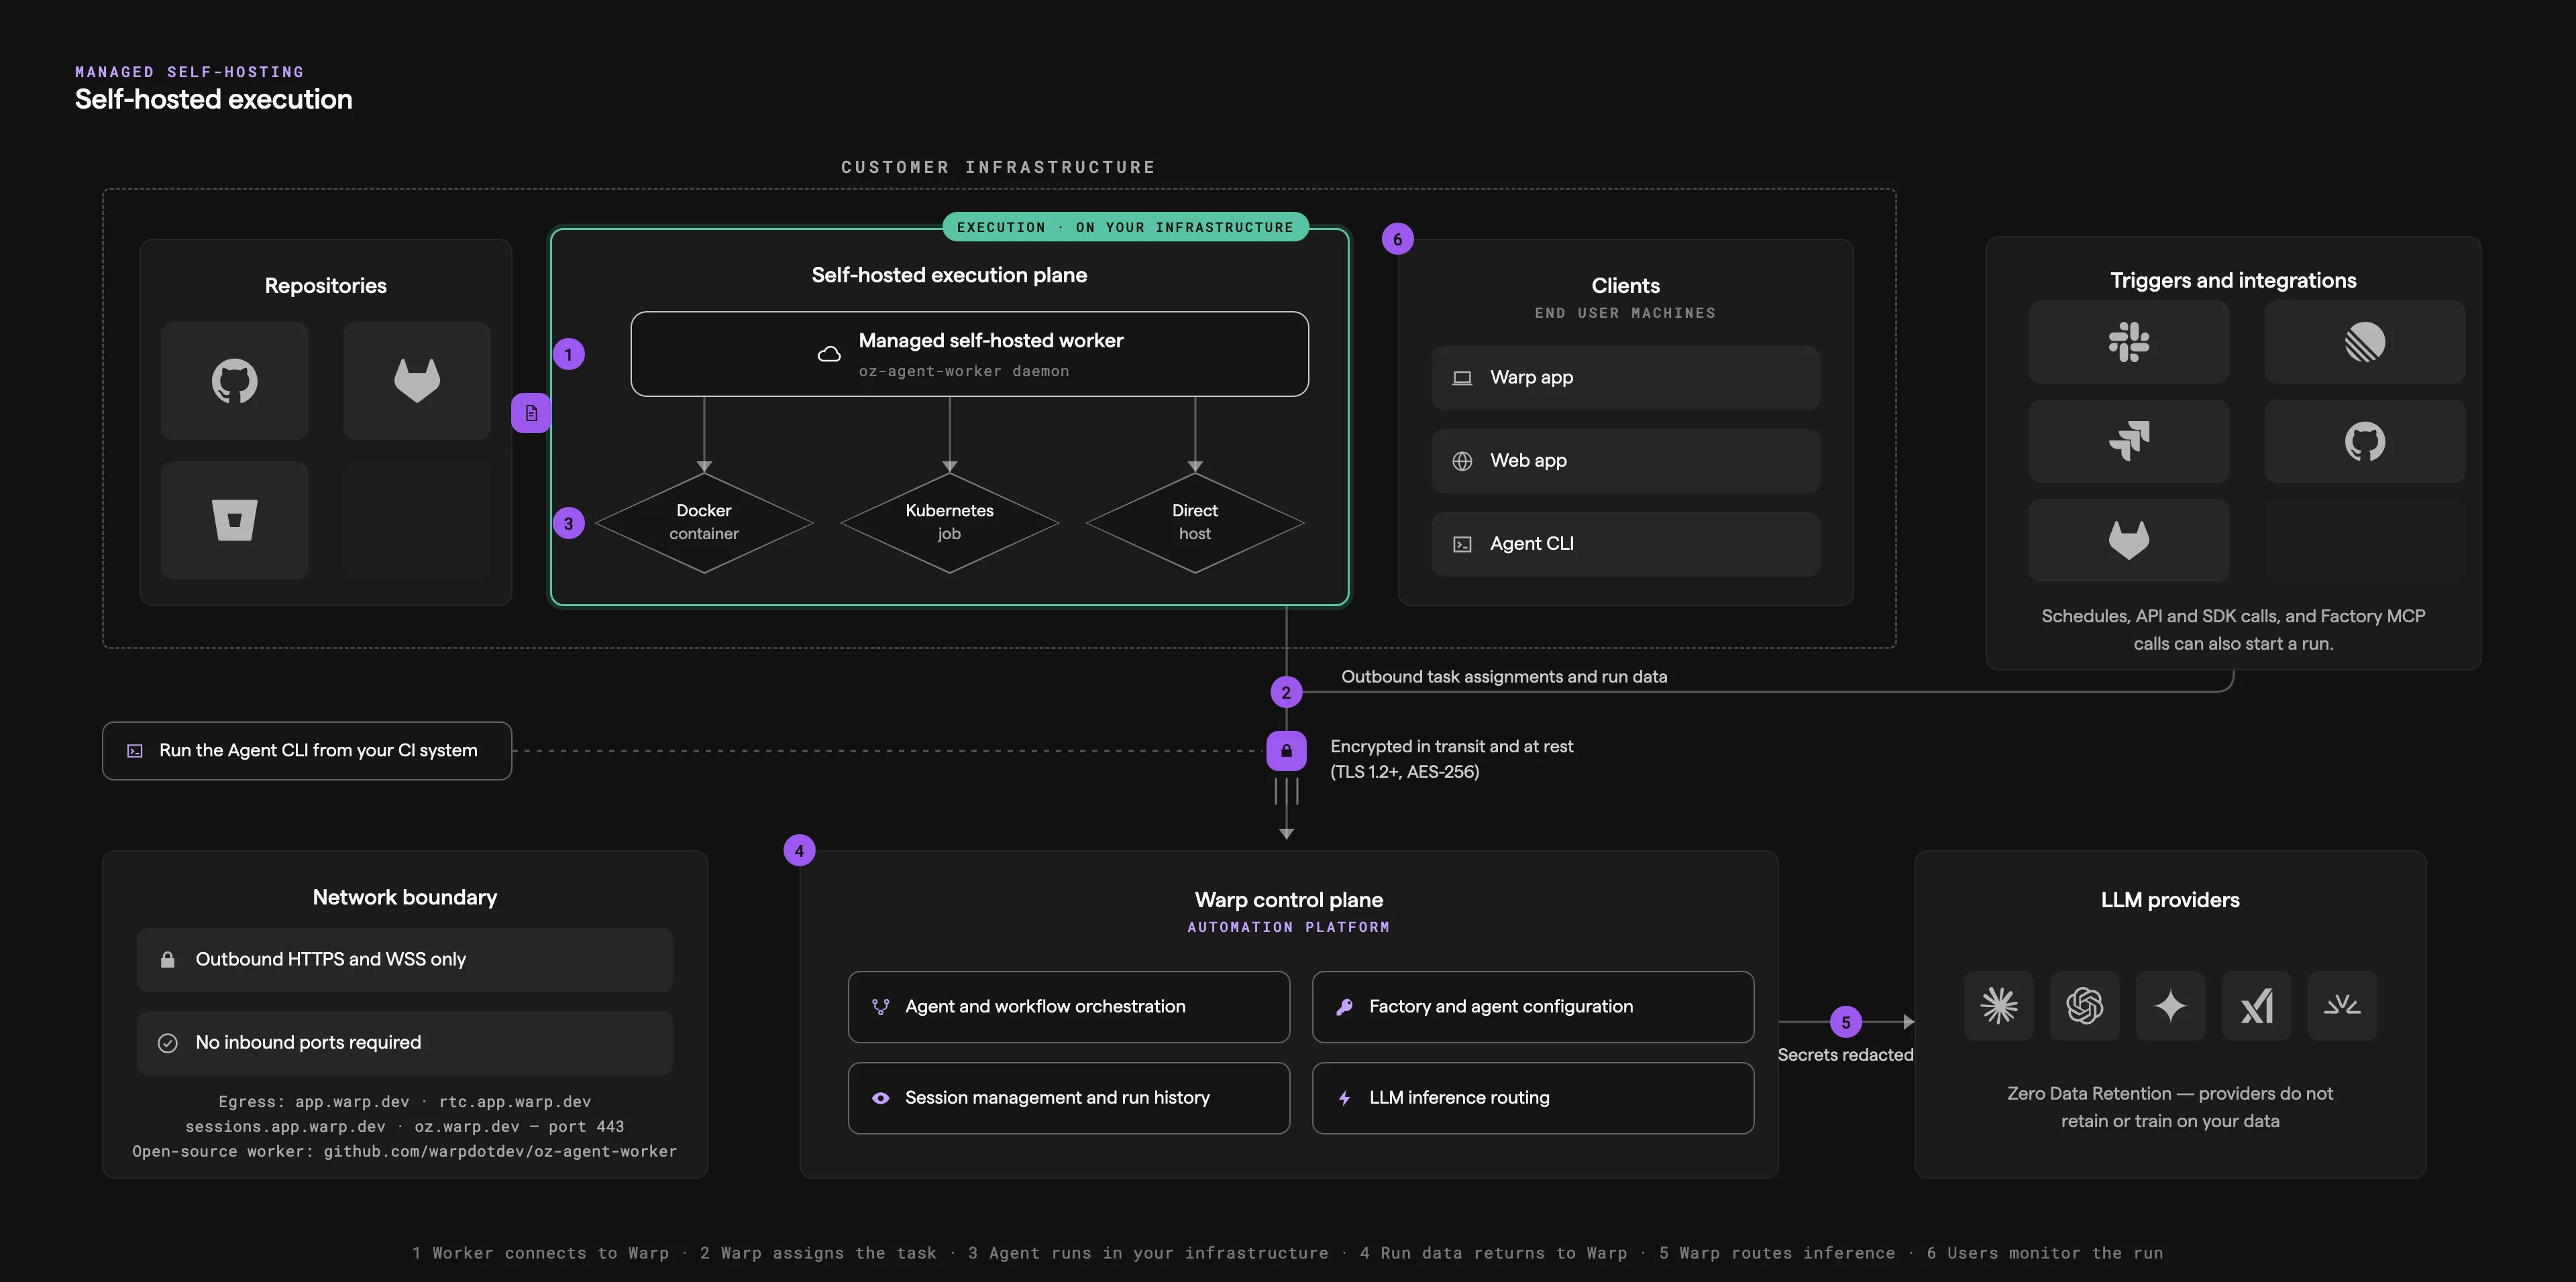Click the Warp control plane heading
The height and width of the screenshot is (1282, 2576).
click(1288, 900)
